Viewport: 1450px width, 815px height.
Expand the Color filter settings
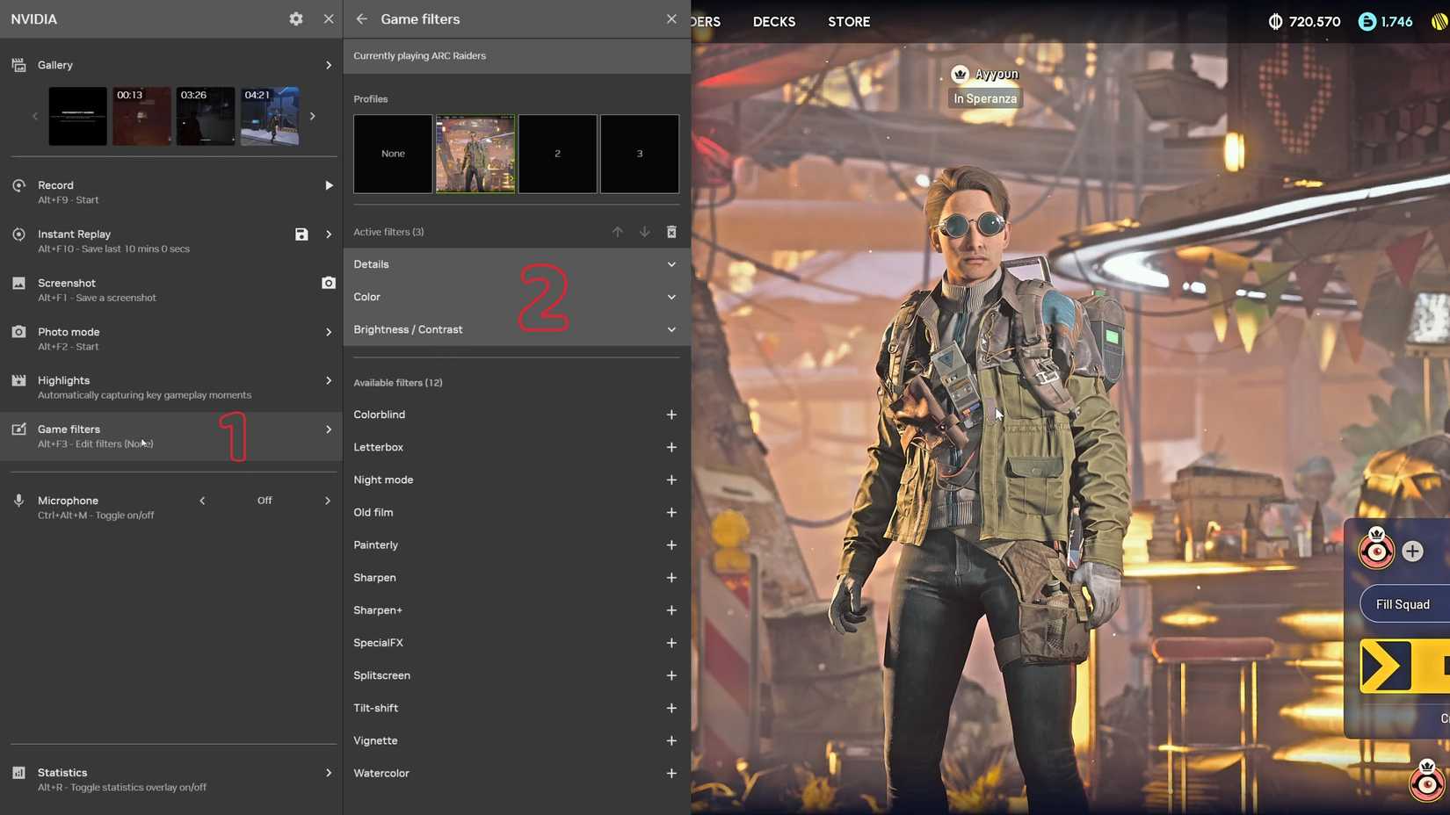[x=671, y=297]
